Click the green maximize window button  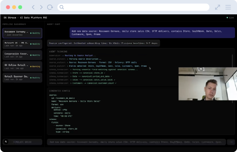coord(20,7)
